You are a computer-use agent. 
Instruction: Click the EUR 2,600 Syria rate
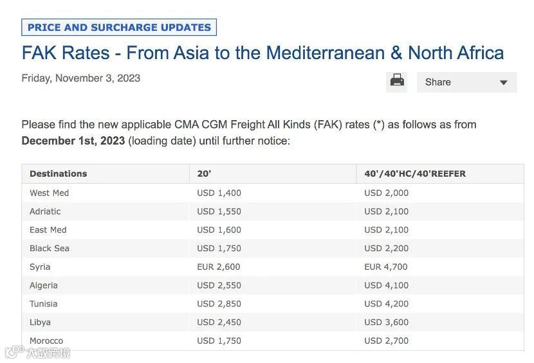pos(219,267)
